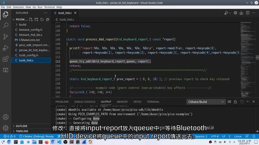Viewport: 259px width, 145px height.
Task: Click the gear icon in editor toolbar
Action: pyautogui.click(x=236, y=13)
